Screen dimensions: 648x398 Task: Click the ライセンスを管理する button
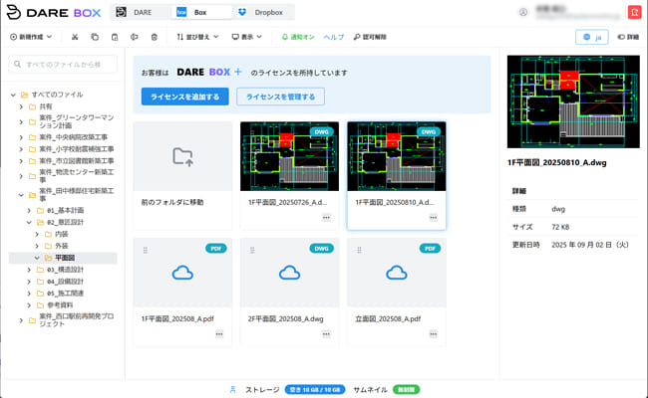(x=280, y=97)
